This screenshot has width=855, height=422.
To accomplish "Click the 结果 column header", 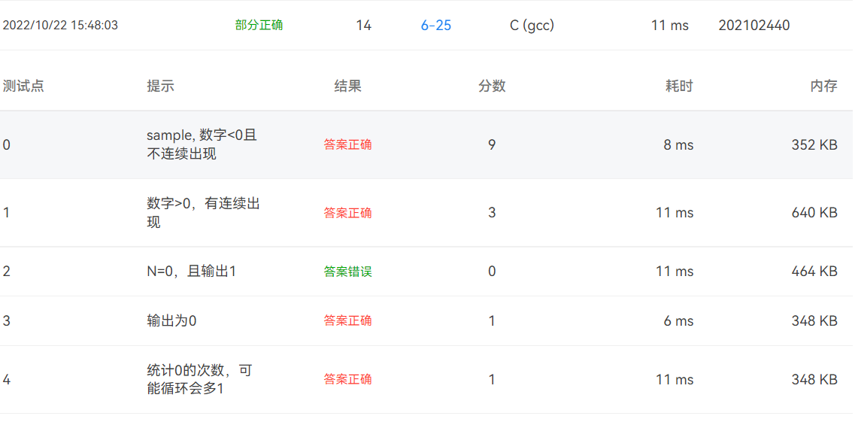I will [347, 87].
